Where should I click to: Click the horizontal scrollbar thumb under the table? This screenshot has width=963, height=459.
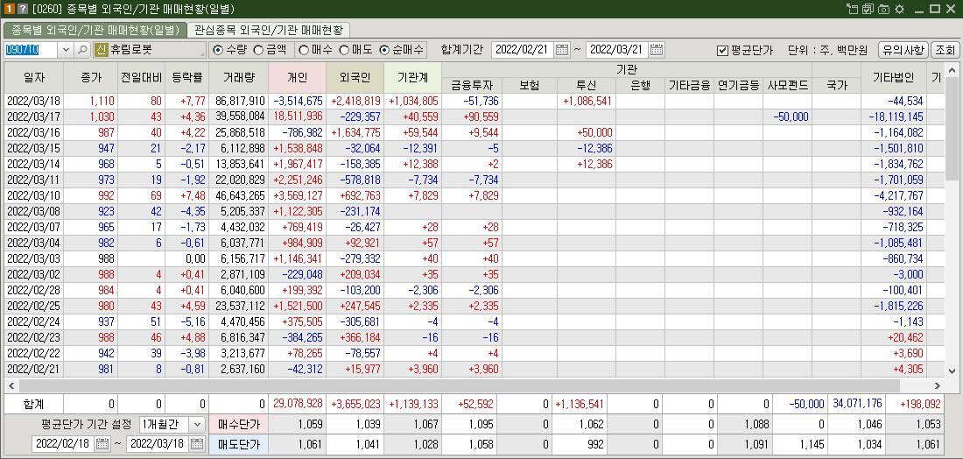pyautogui.click(x=458, y=386)
